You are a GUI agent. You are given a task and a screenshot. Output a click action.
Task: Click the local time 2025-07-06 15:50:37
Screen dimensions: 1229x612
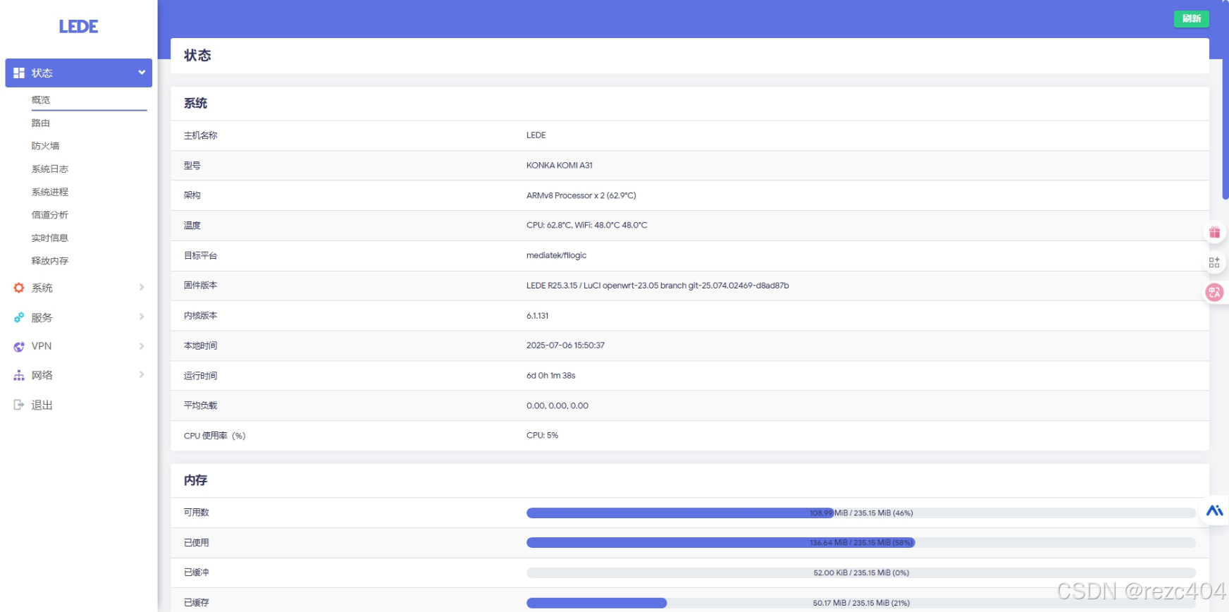[565, 345]
